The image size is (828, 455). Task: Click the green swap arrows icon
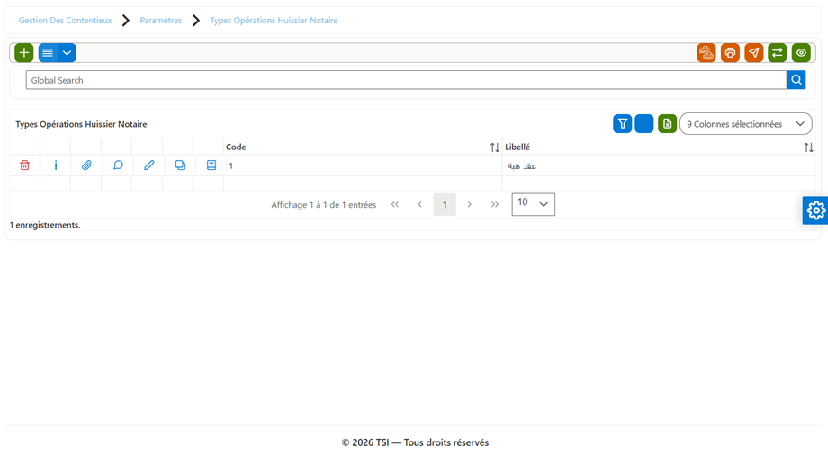778,53
